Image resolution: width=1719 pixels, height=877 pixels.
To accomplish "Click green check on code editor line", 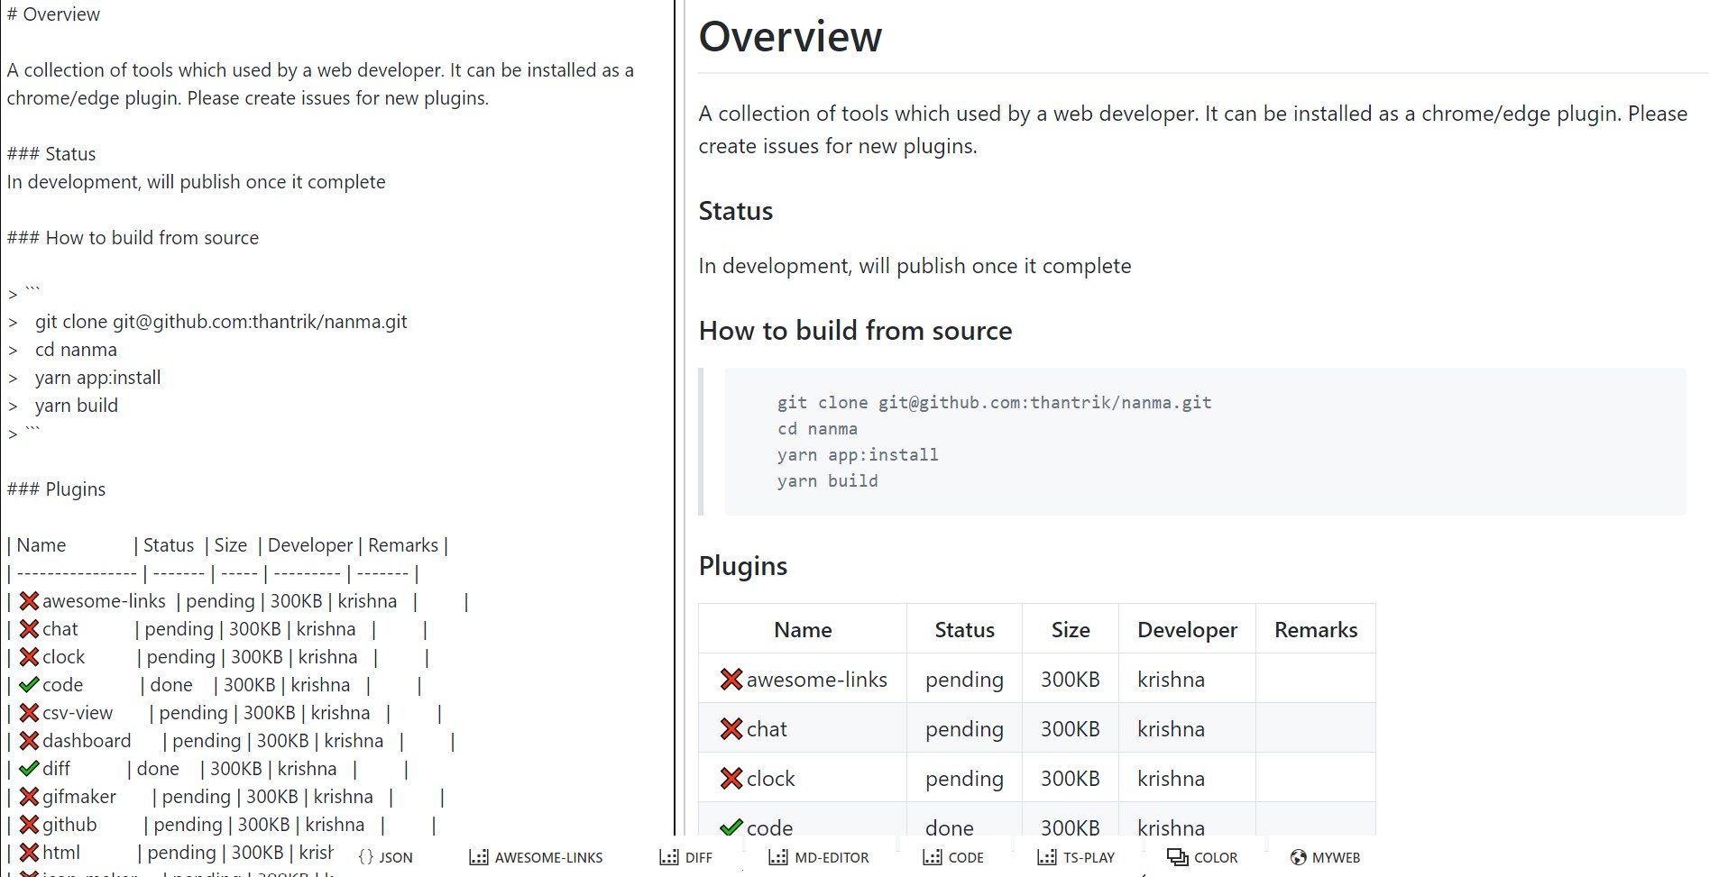I will (29, 685).
